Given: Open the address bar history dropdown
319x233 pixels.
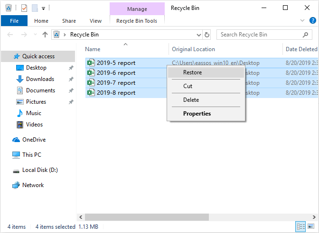Looking at the screenshot, I should pyautogui.click(x=199, y=35).
